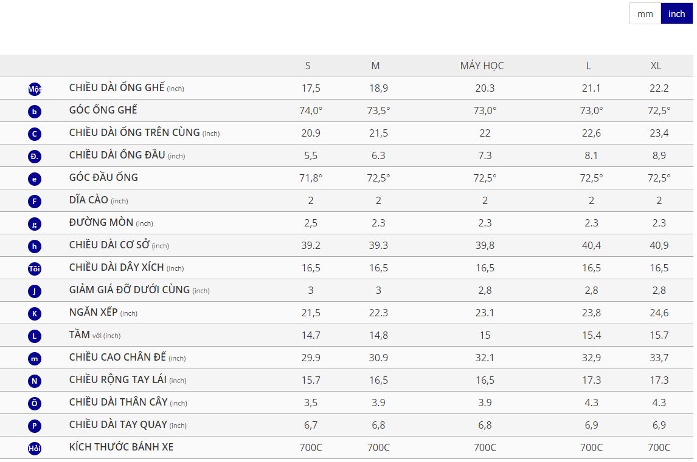Select the S size column header

[x=308, y=66]
